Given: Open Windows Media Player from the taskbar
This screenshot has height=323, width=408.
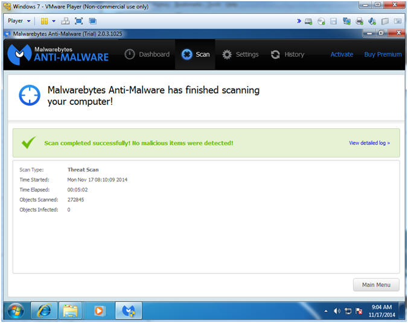Looking at the screenshot, I should coord(98,310).
